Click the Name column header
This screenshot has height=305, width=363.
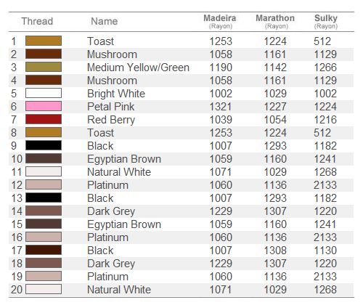[x=105, y=21]
